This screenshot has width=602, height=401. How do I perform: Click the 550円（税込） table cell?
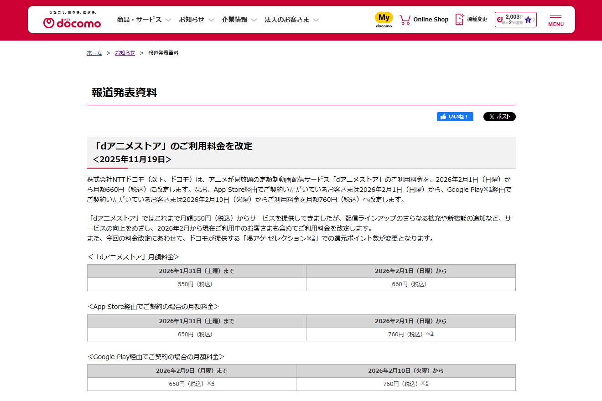coord(197,284)
